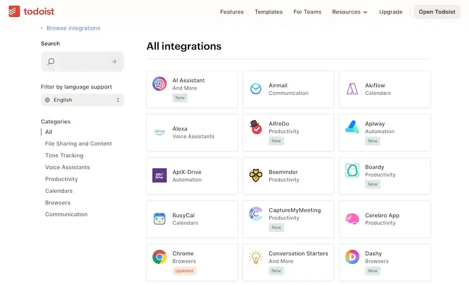Click the search magnifying glass icon
The width and height of the screenshot is (469, 285).
[x=51, y=61]
